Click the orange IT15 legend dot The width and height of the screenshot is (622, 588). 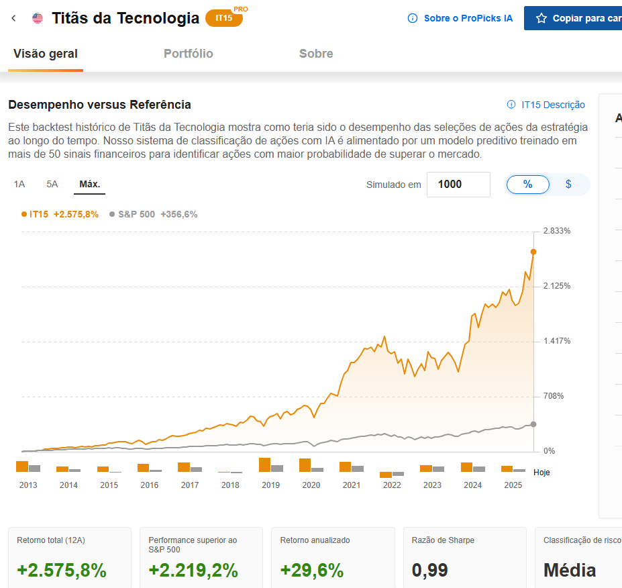(x=24, y=214)
